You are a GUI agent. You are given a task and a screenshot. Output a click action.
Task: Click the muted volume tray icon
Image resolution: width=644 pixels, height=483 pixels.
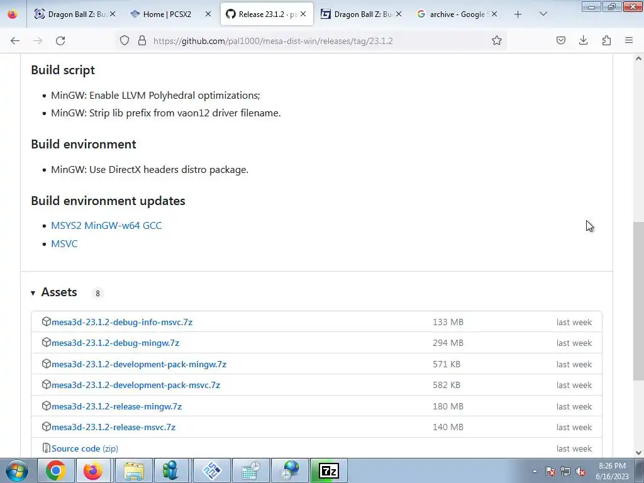click(x=580, y=471)
